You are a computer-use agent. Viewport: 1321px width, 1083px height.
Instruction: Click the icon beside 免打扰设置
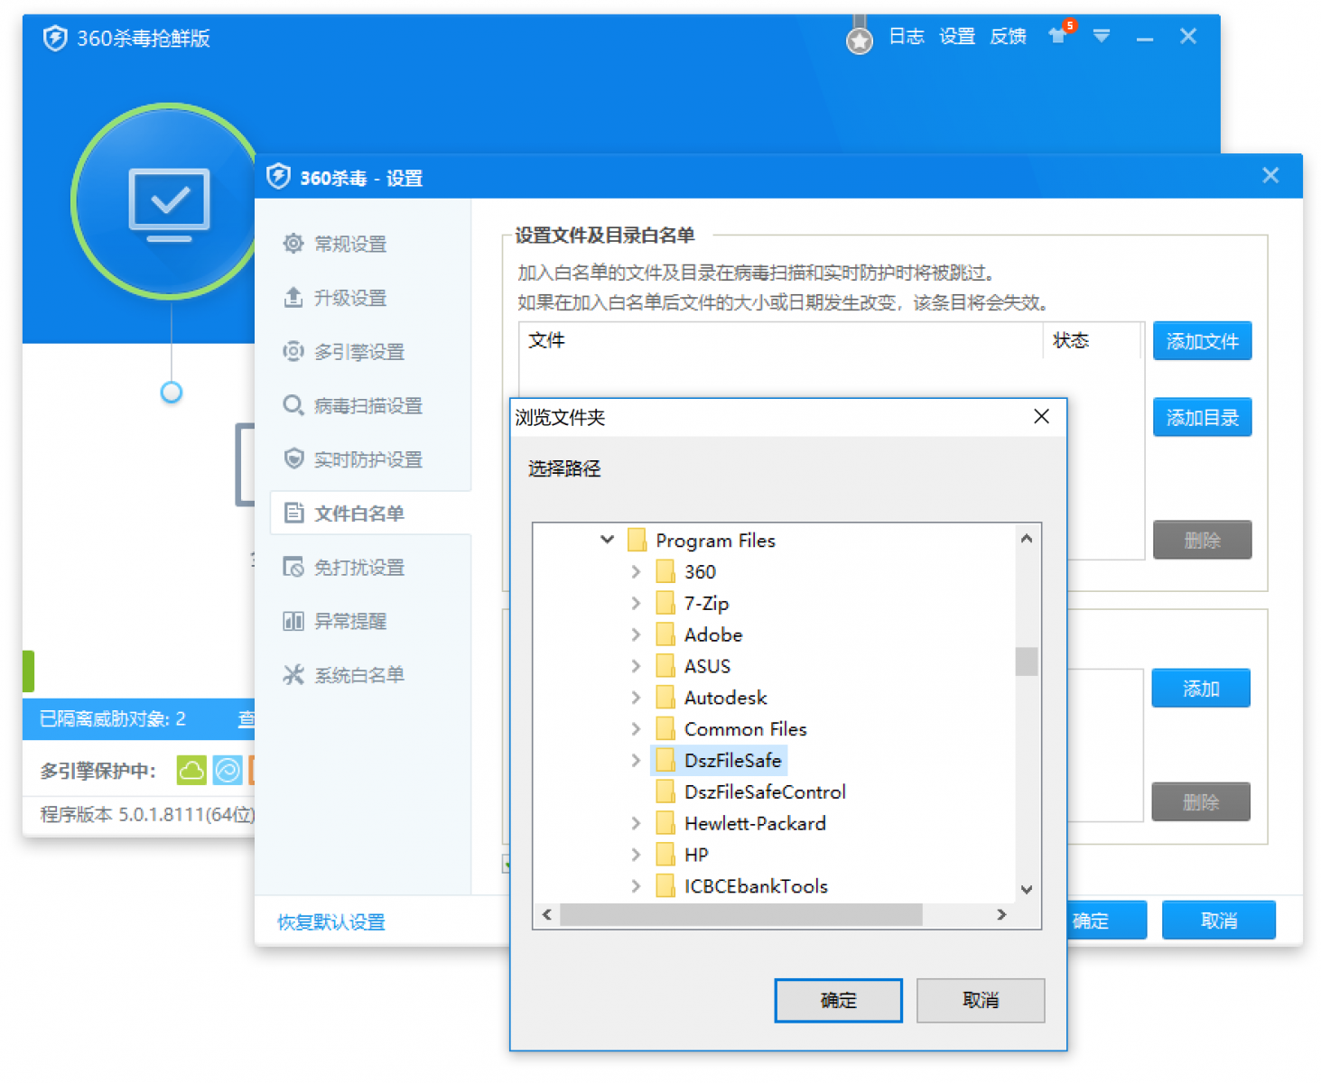[293, 567]
